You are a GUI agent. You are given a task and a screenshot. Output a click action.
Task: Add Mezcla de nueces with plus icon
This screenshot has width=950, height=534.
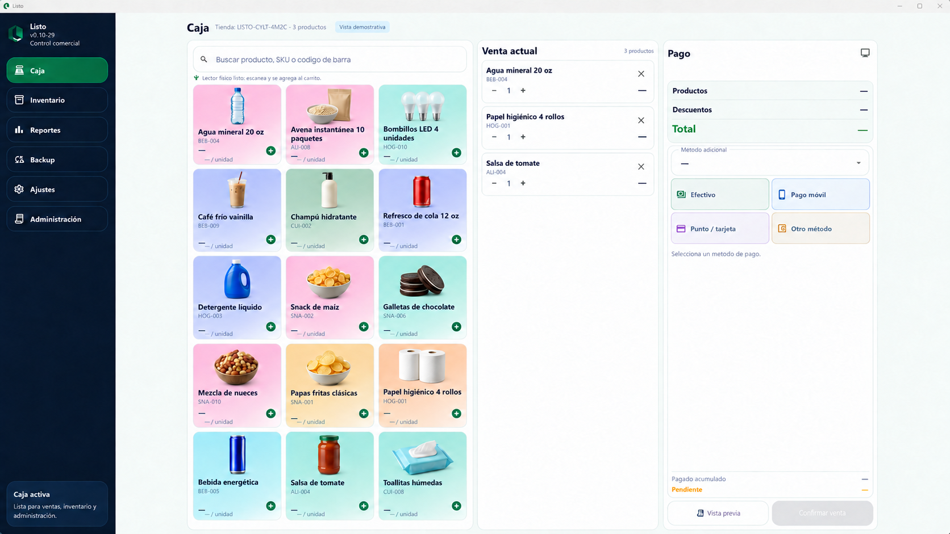271,414
